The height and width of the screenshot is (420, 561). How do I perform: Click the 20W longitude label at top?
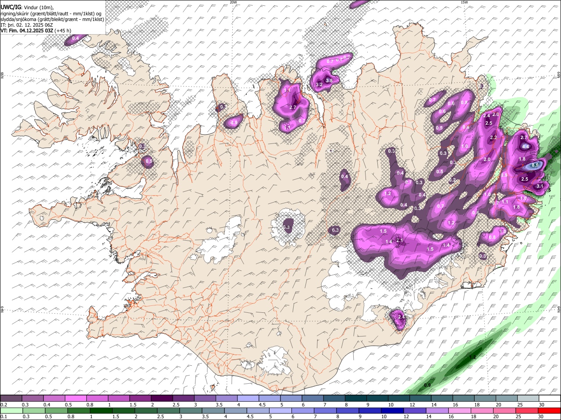(233, 2)
